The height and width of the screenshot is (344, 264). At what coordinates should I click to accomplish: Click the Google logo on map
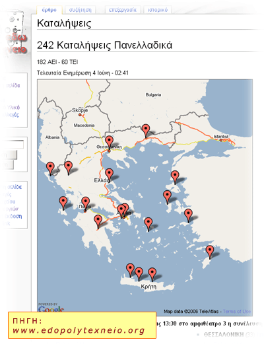click(51, 308)
